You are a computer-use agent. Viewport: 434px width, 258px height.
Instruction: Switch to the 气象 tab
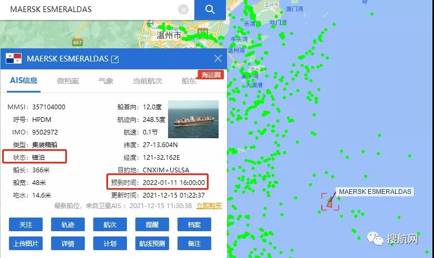[x=106, y=81]
